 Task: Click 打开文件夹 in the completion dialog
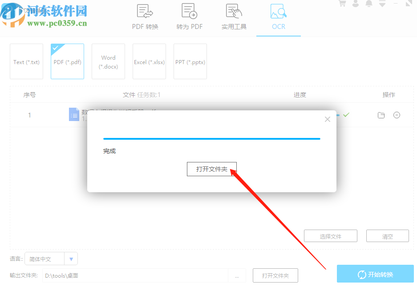tap(212, 169)
